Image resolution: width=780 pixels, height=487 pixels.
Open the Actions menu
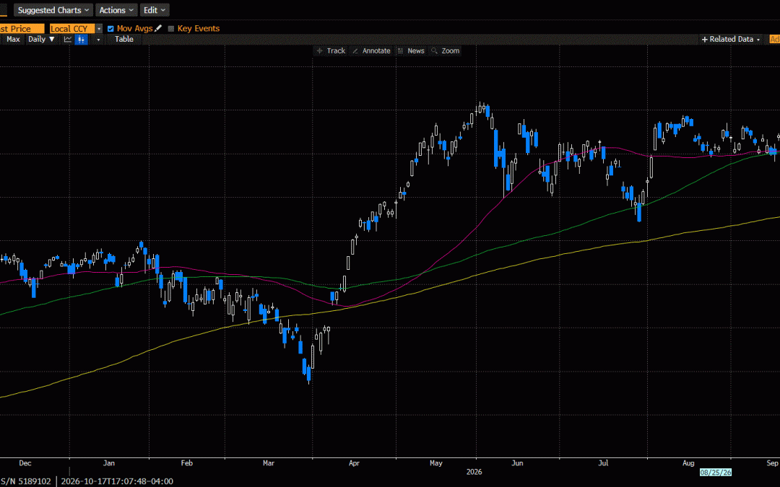[116, 10]
